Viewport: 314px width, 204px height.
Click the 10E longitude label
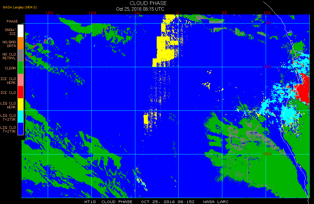point(267,13)
